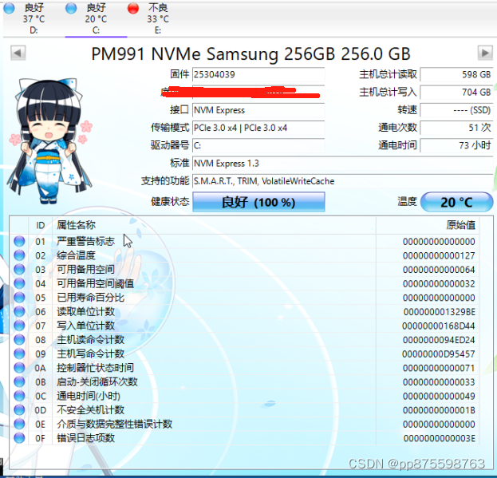Click raw value 000000000003E
This screenshot has width=497, height=478.
coord(440,438)
